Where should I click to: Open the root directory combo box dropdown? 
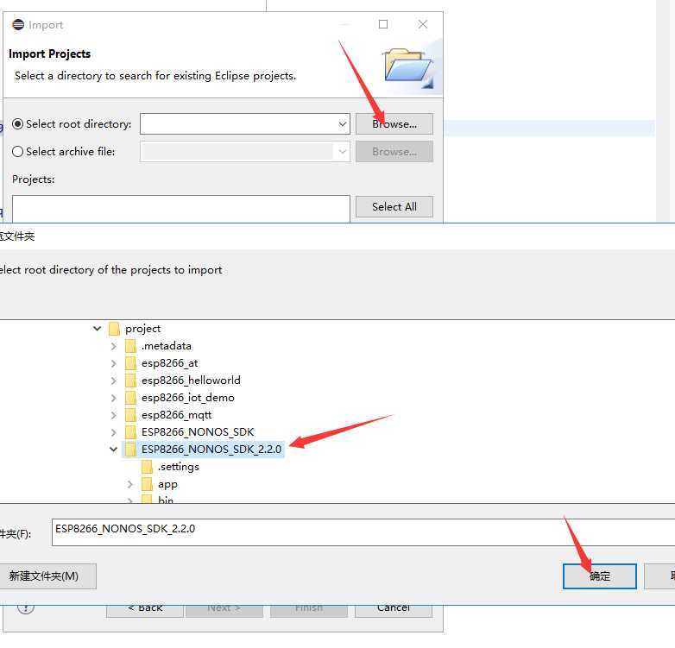[x=342, y=124]
